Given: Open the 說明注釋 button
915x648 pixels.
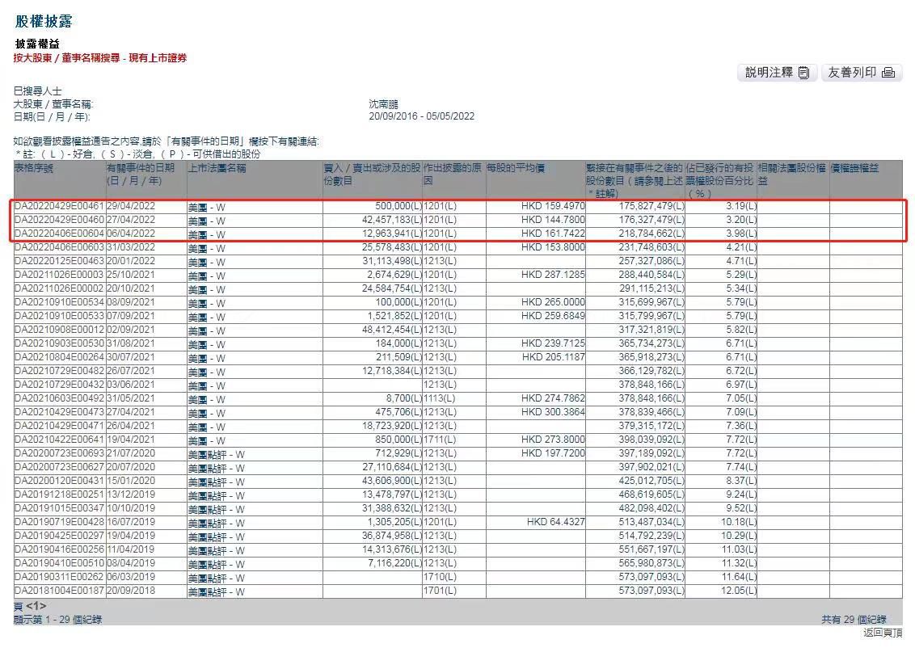Looking at the screenshot, I should pos(777,73).
